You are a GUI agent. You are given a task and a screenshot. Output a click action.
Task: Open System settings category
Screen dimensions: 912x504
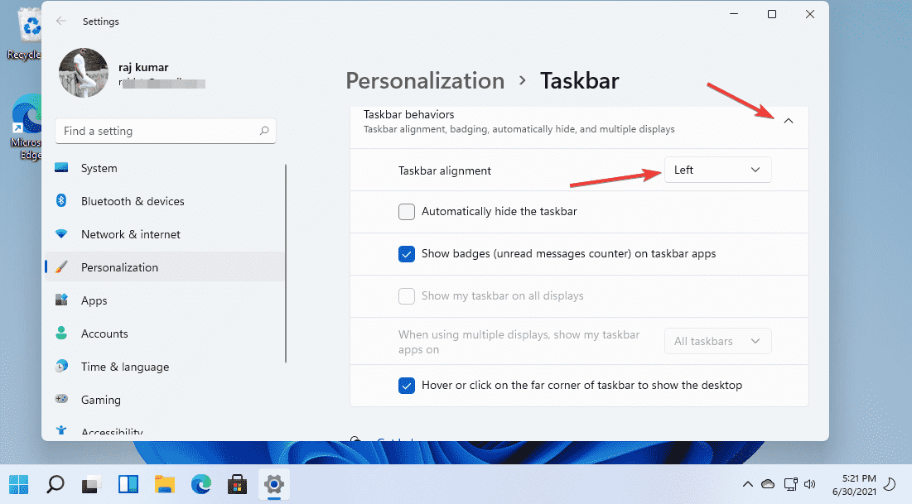[165, 168]
